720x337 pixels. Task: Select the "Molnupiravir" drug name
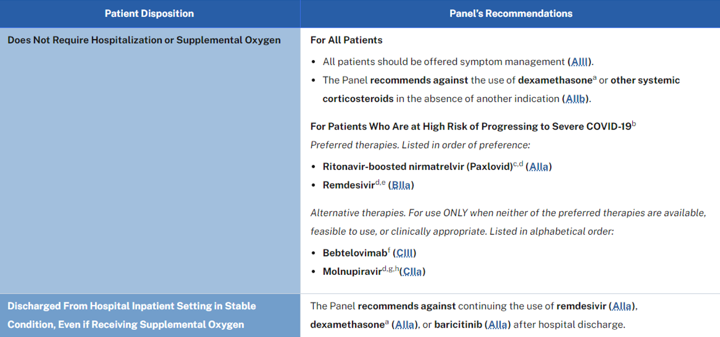coord(352,272)
